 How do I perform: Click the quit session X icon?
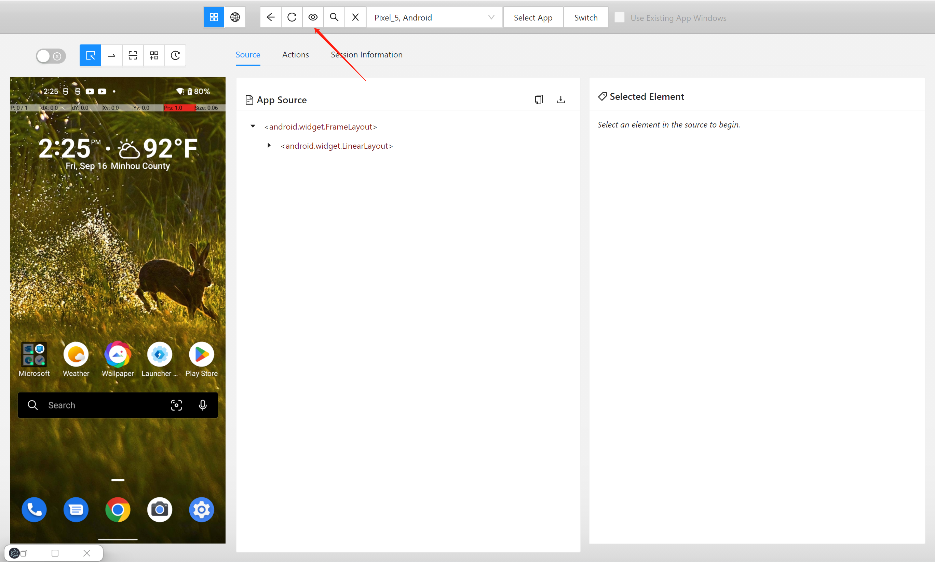pos(355,17)
